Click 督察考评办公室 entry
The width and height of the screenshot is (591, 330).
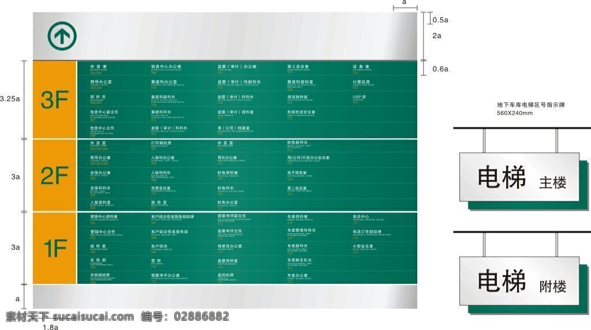pyautogui.click(x=166, y=275)
